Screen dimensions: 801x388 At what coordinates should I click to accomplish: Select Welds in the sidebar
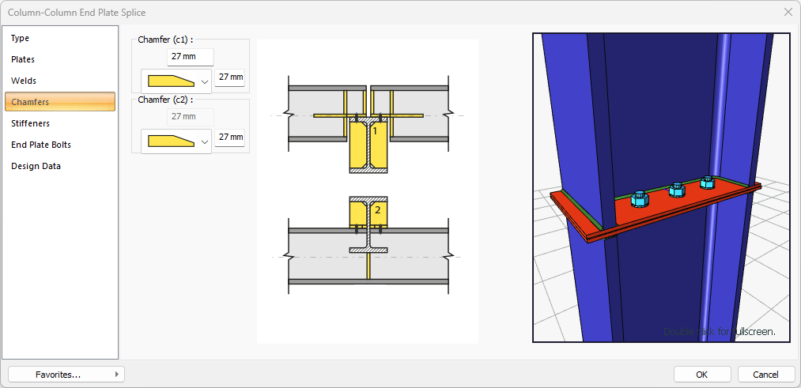point(24,81)
